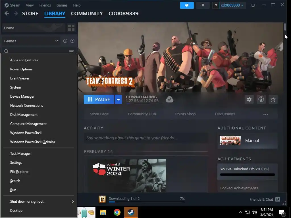Open game settings gear icon

249,99
